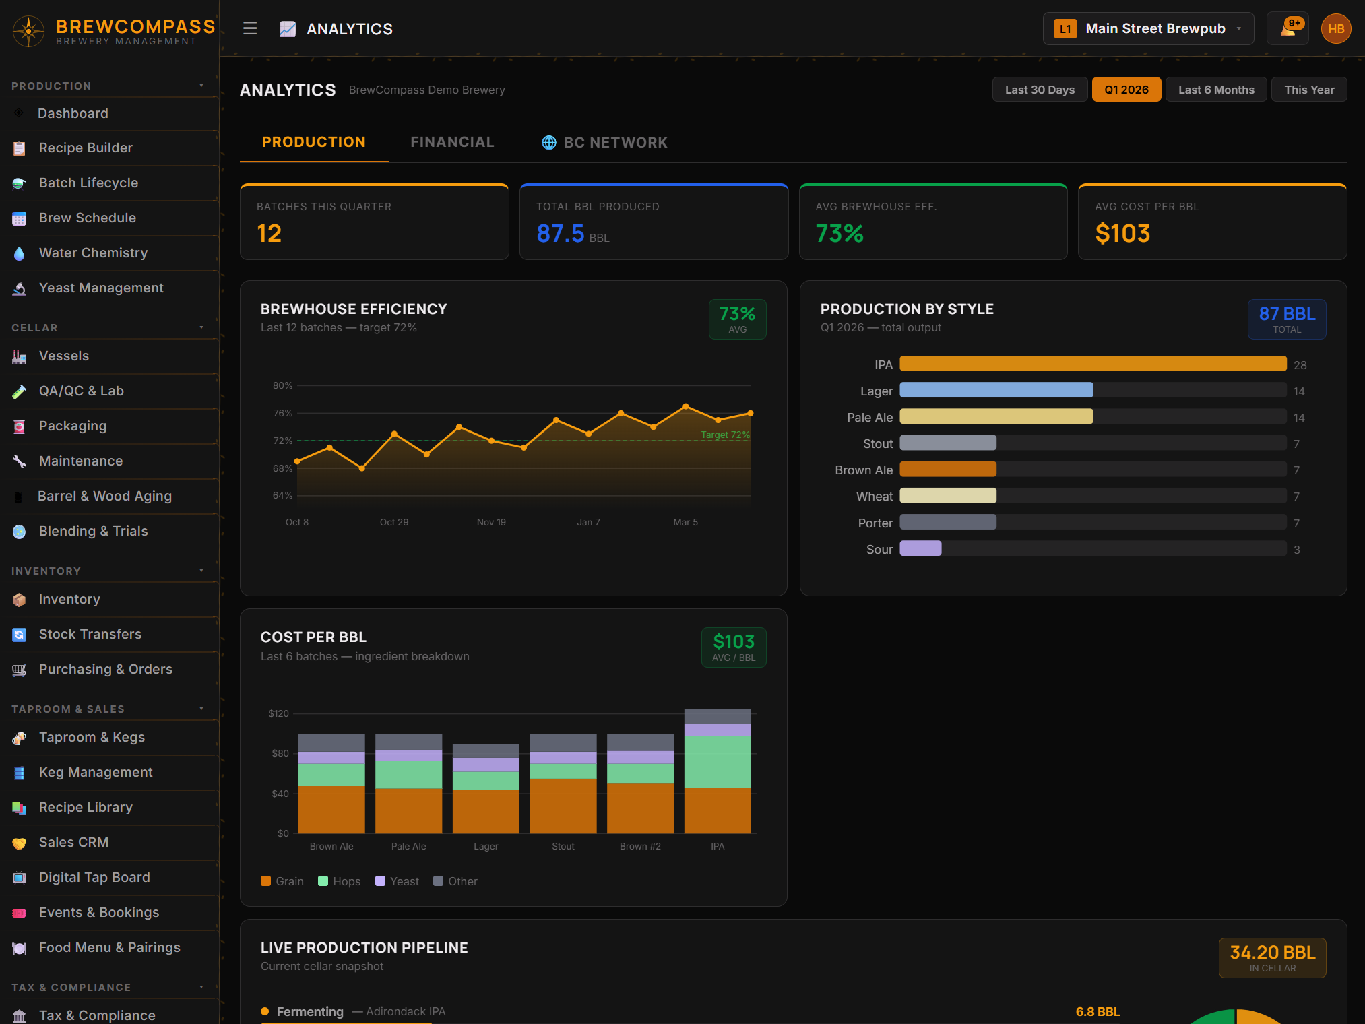Open Batch Lifecycle menu item label

coord(88,183)
